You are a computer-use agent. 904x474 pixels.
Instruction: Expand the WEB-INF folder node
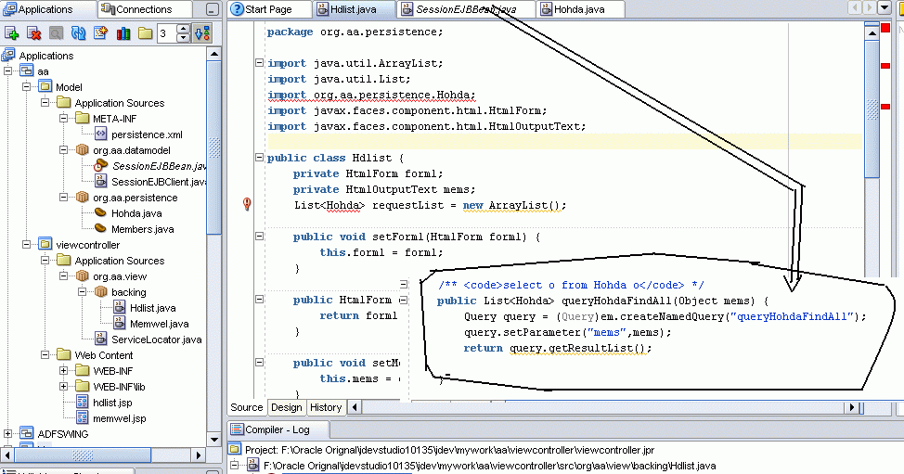[64, 371]
